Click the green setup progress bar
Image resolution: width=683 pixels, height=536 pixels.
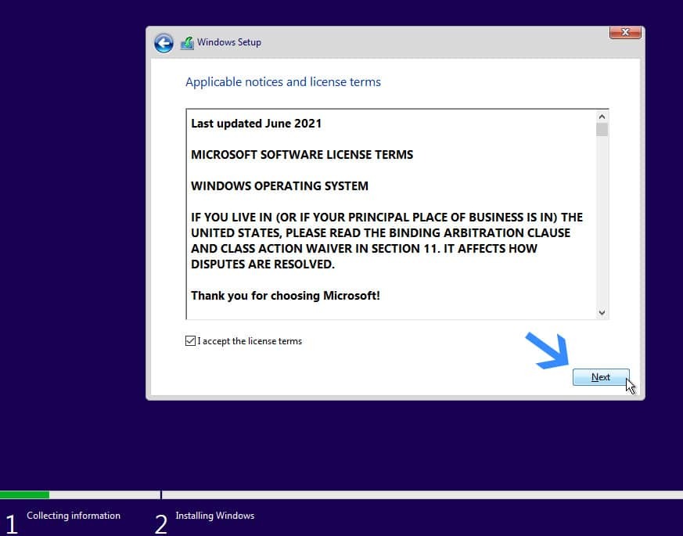24,495
